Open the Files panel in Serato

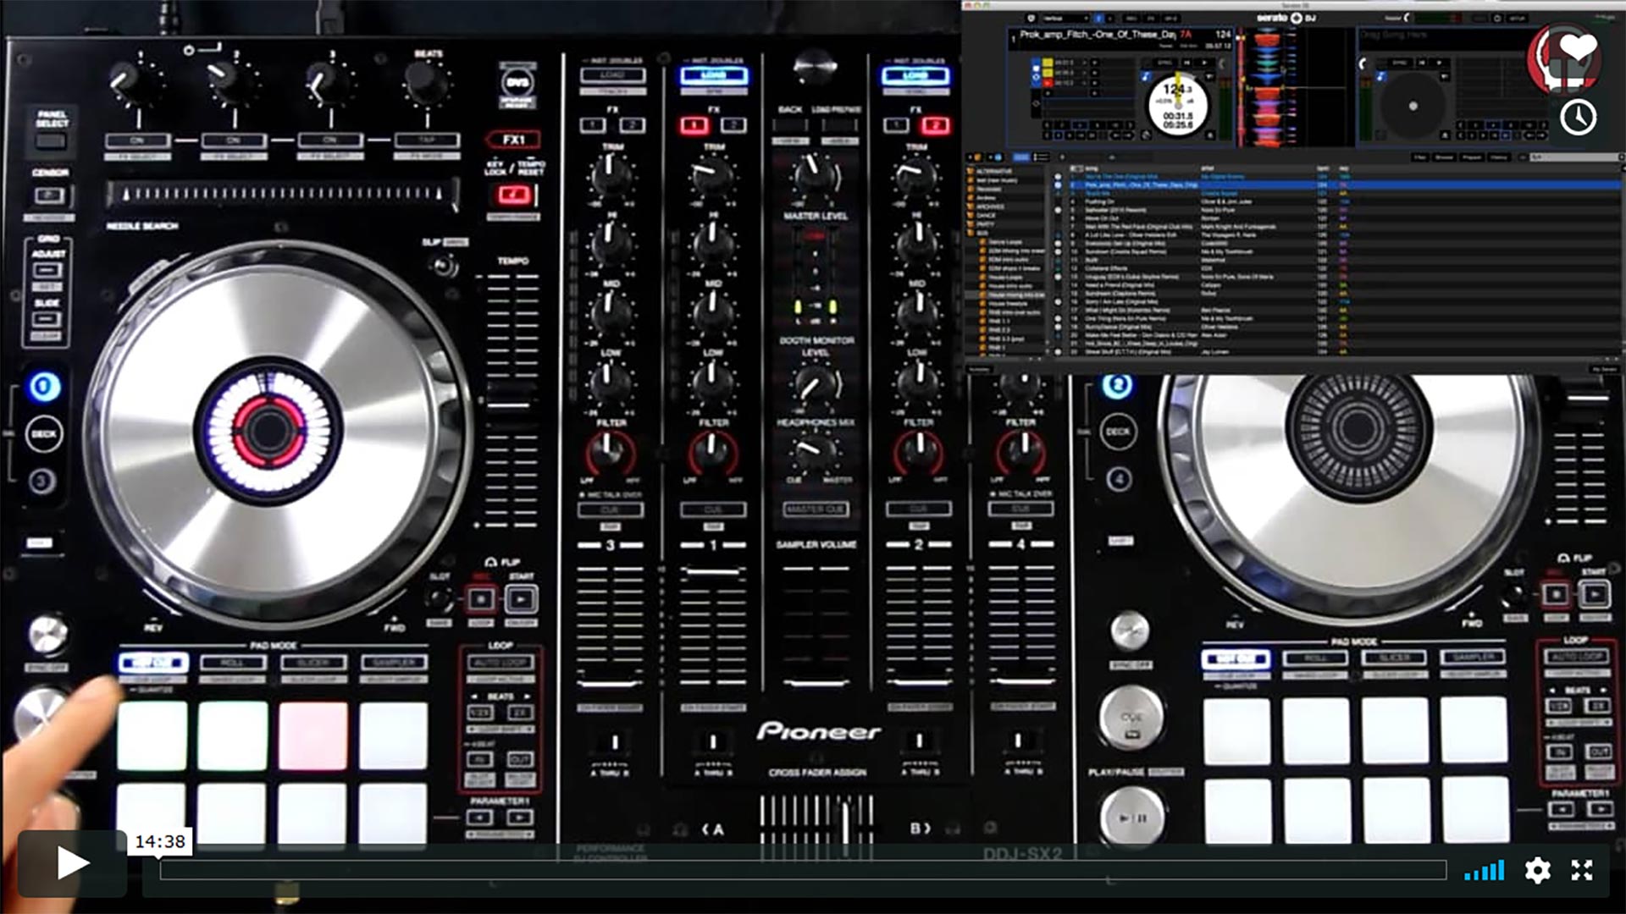(x=1420, y=157)
